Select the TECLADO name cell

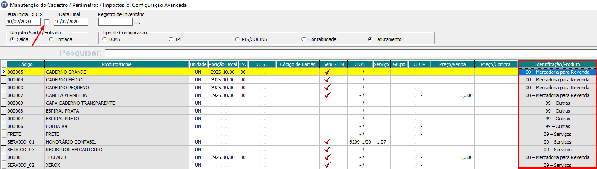117,157
